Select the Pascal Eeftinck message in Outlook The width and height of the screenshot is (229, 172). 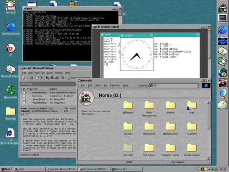coord(48,103)
